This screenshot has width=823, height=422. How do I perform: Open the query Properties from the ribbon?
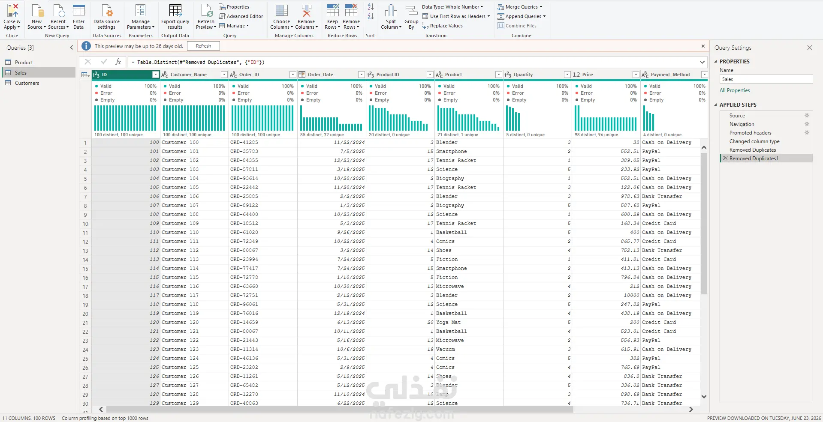point(234,7)
